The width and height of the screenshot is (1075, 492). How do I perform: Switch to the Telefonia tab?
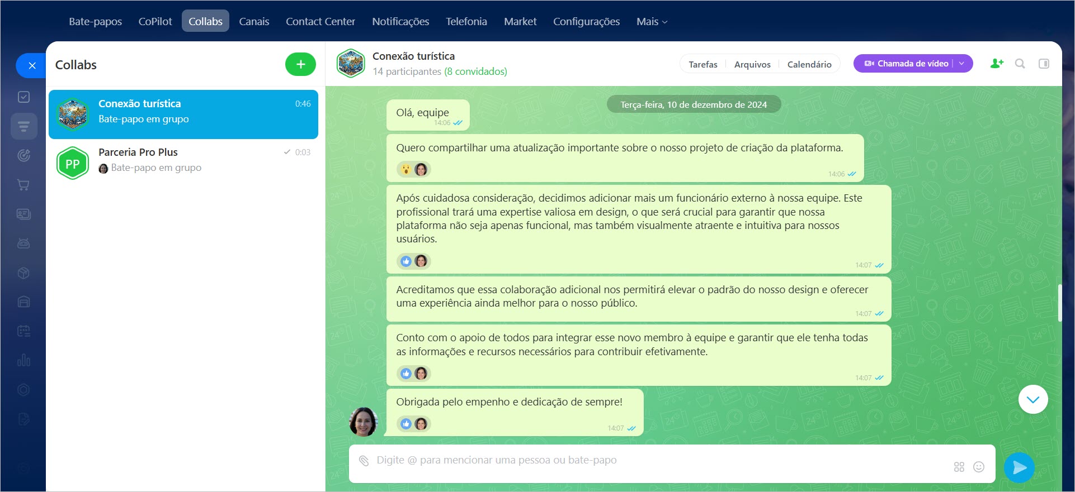[466, 21]
